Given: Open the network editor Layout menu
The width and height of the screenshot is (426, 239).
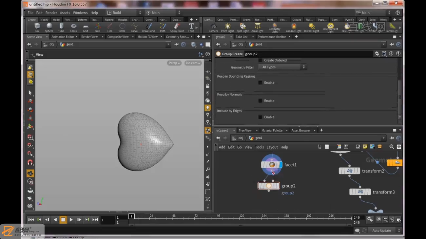Looking at the screenshot, I should pos(272,147).
